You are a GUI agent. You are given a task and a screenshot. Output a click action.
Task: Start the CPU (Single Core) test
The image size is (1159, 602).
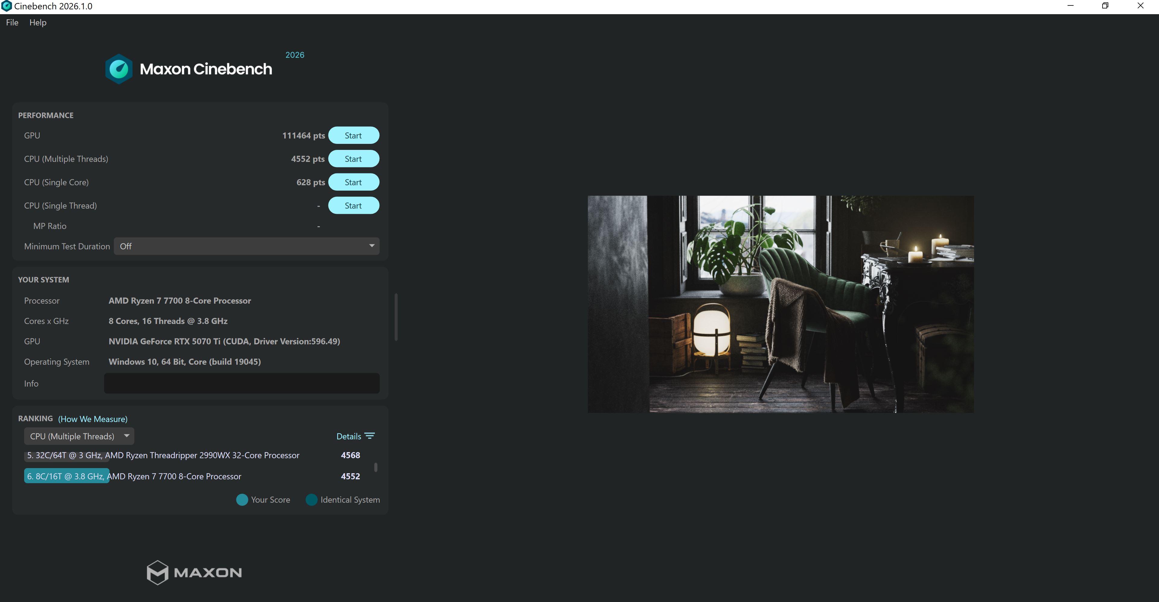click(x=354, y=182)
